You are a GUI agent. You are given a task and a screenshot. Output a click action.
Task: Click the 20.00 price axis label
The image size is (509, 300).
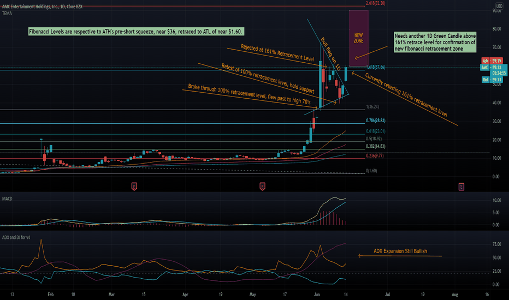pos(496,140)
